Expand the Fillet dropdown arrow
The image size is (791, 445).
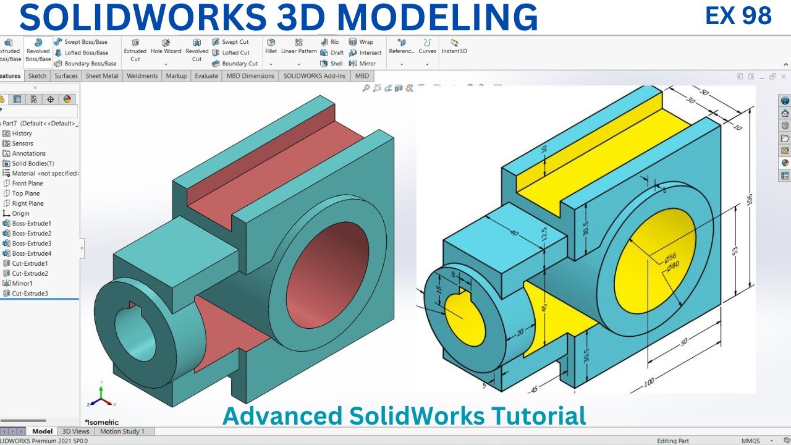271,64
